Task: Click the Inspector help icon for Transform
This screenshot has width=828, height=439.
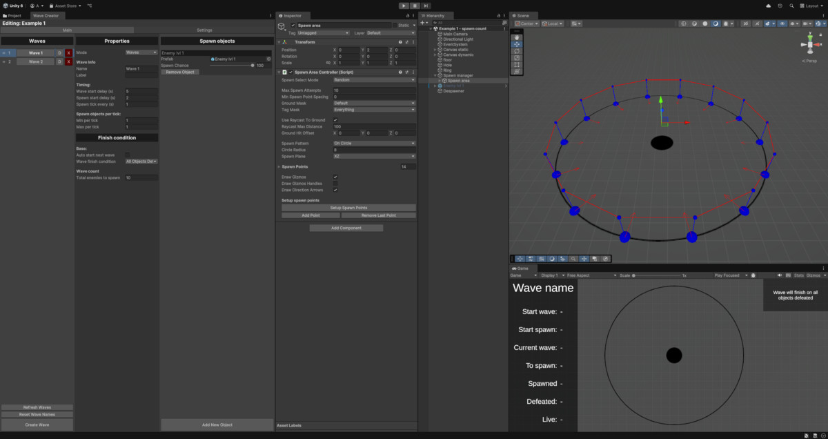Action: pos(400,42)
